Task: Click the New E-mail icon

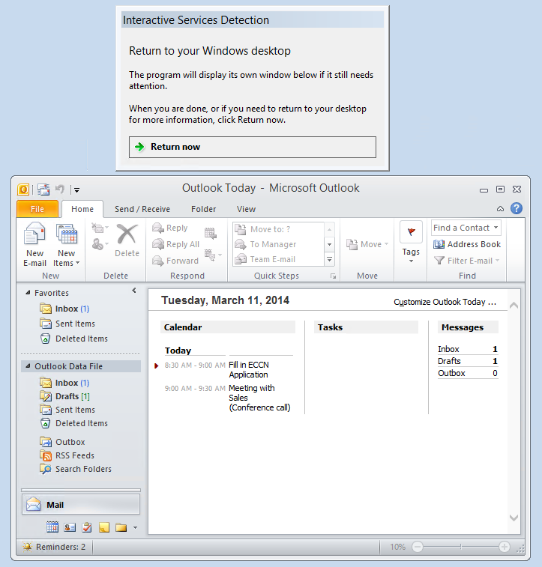Action: tap(34, 234)
